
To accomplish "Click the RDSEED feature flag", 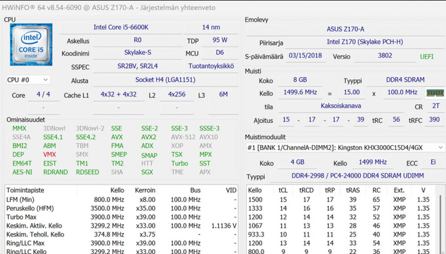I will 88,172.
